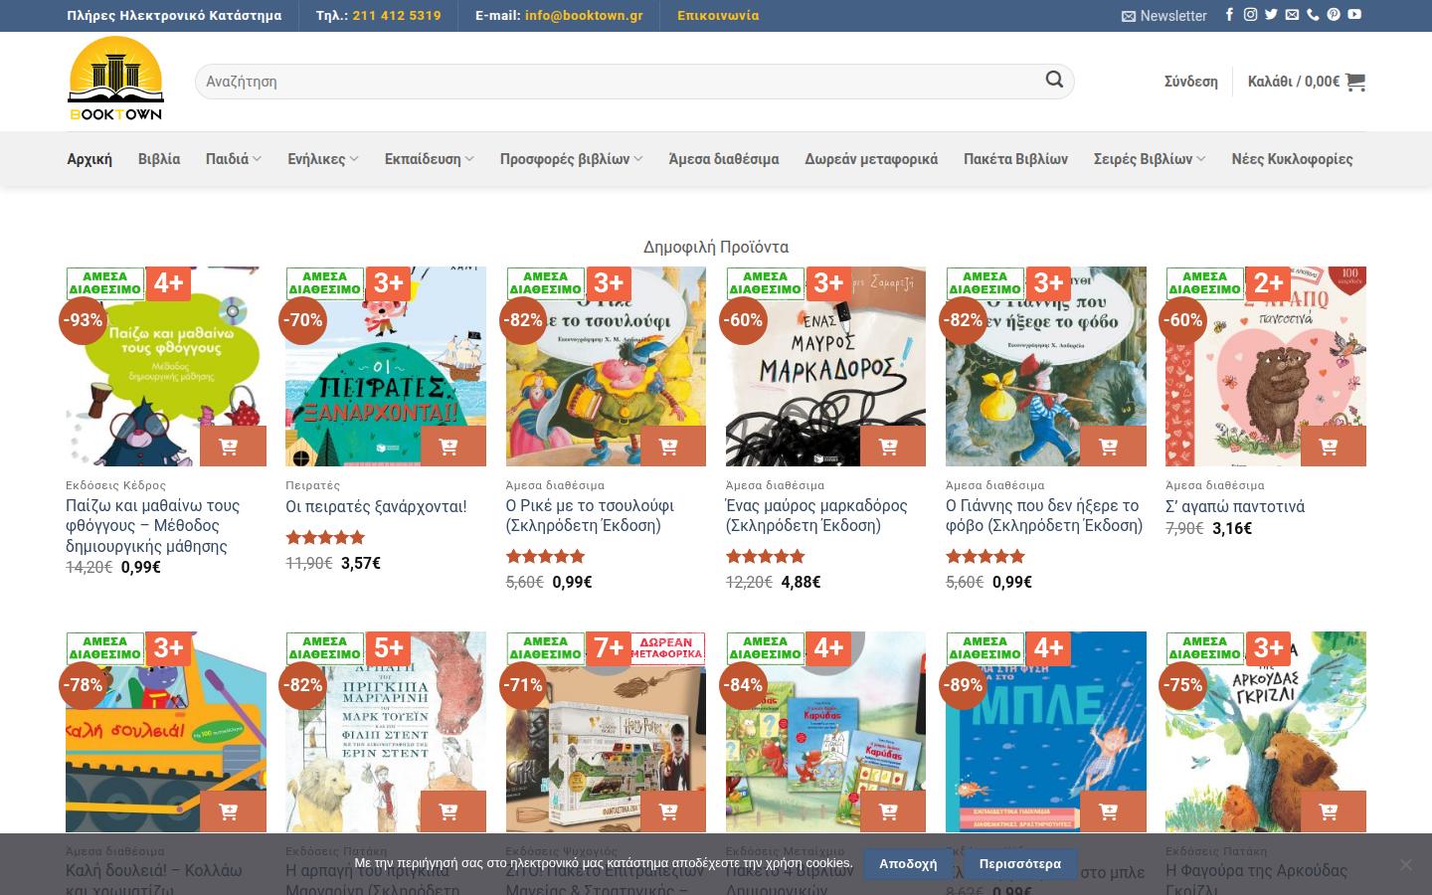Open the 'Σ' αγαπώ παντοτινά' cover thumbnail
Screen dimensions: 1432x895
pyautogui.click(x=1266, y=366)
